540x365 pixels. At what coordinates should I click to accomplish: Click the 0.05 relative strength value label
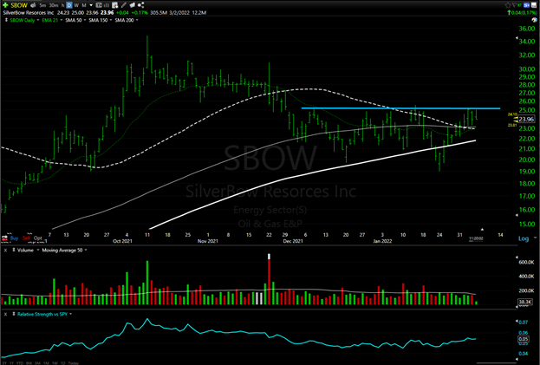click(524, 339)
